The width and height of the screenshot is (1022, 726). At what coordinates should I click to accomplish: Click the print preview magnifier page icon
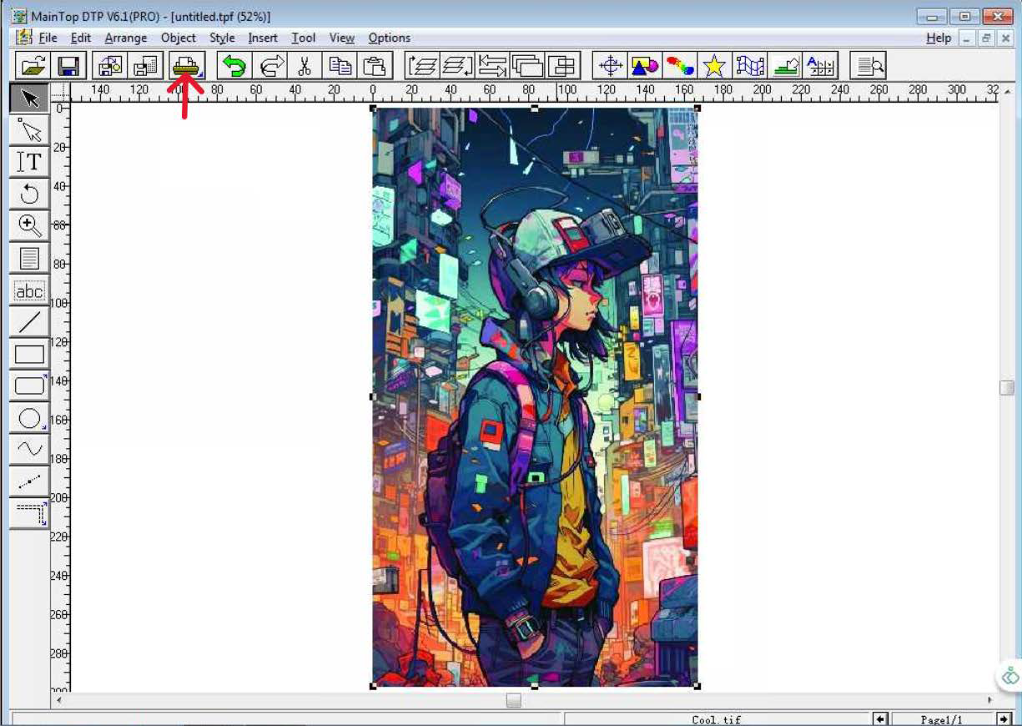[x=868, y=65]
